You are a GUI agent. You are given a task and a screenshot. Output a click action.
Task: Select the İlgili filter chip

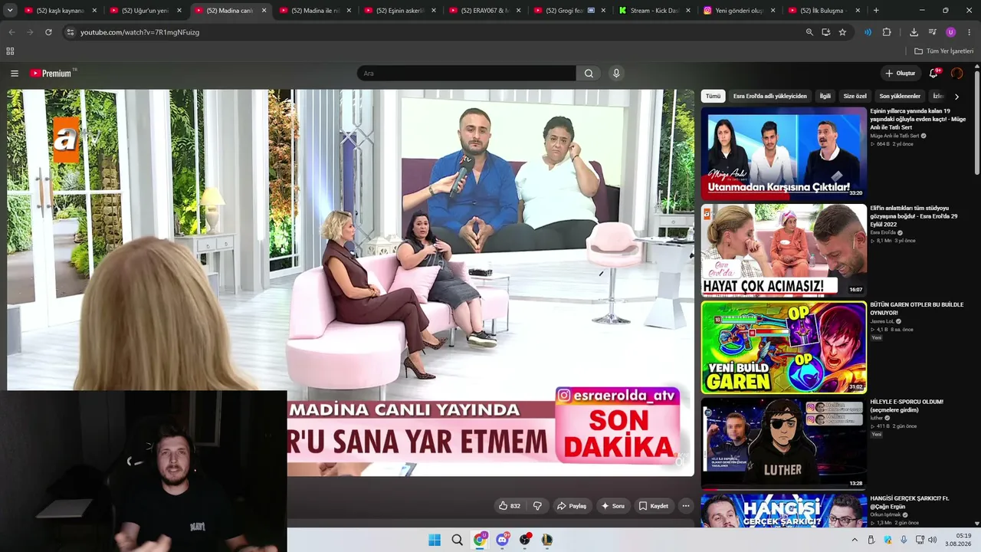pyautogui.click(x=825, y=97)
